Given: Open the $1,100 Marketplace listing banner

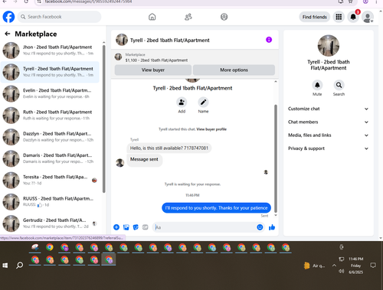Looking at the screenshot, I should [195, 57].
